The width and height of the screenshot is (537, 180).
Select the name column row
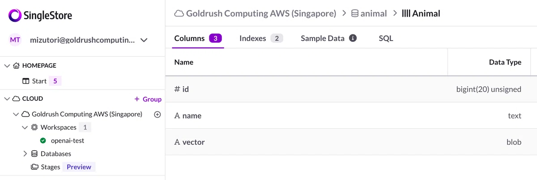[351, 116]
